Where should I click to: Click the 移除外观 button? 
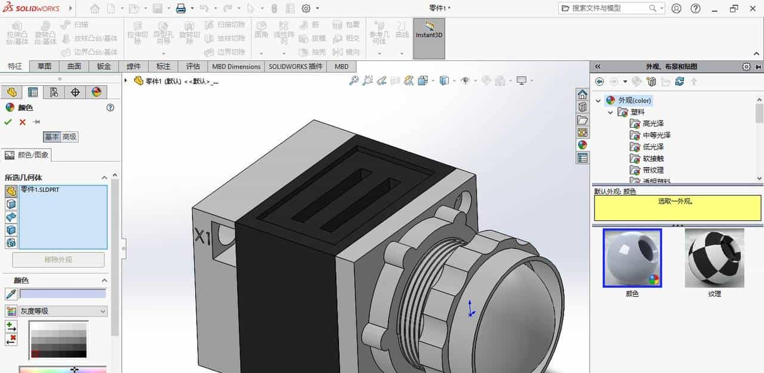(57, 260)
